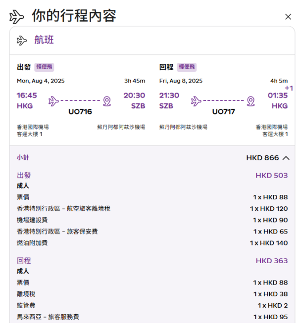Click the 1 x HKD 120 departure tax amount
This screenshot has width=297, height=327.
click(269, 209)
